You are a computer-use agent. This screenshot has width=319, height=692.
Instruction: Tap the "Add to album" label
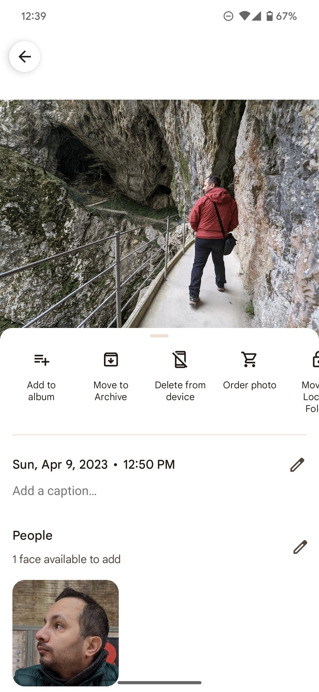(x=41, y=391)
